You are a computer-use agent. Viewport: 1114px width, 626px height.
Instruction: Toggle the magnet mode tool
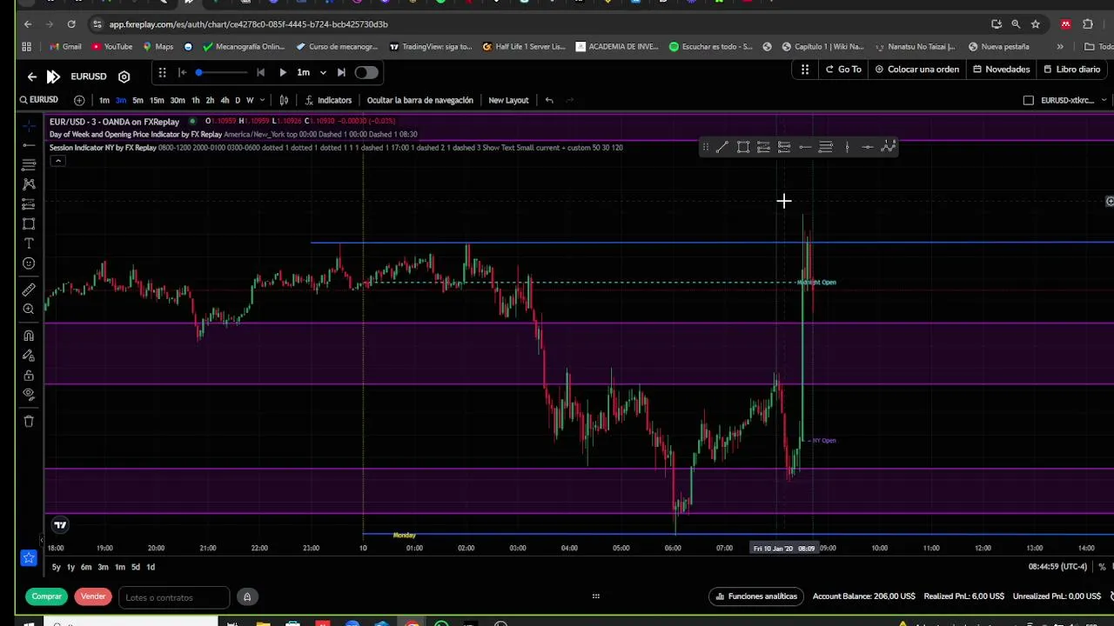[x=29, y=336]
